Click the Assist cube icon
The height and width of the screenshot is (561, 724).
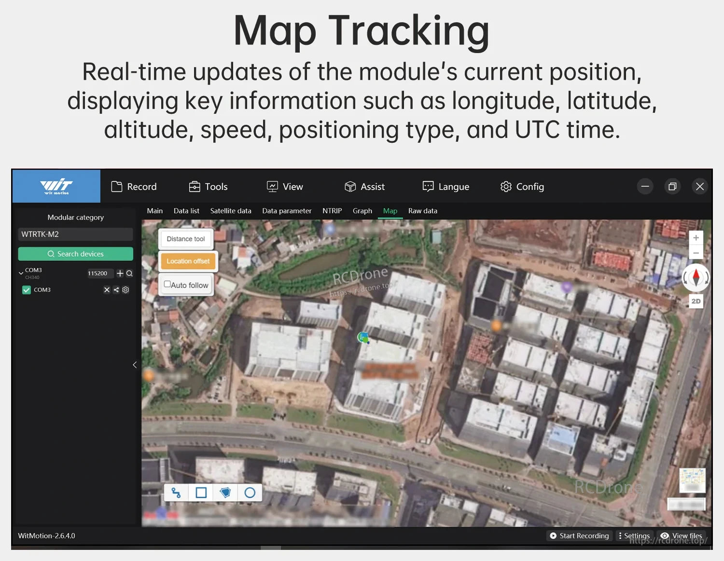[350, 187]
